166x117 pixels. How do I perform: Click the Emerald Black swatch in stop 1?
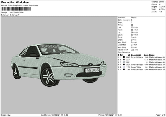coord(124,57)
